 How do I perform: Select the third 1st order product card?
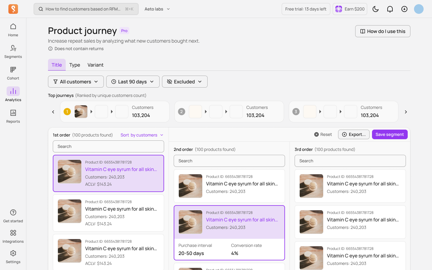tap(108, 252)
